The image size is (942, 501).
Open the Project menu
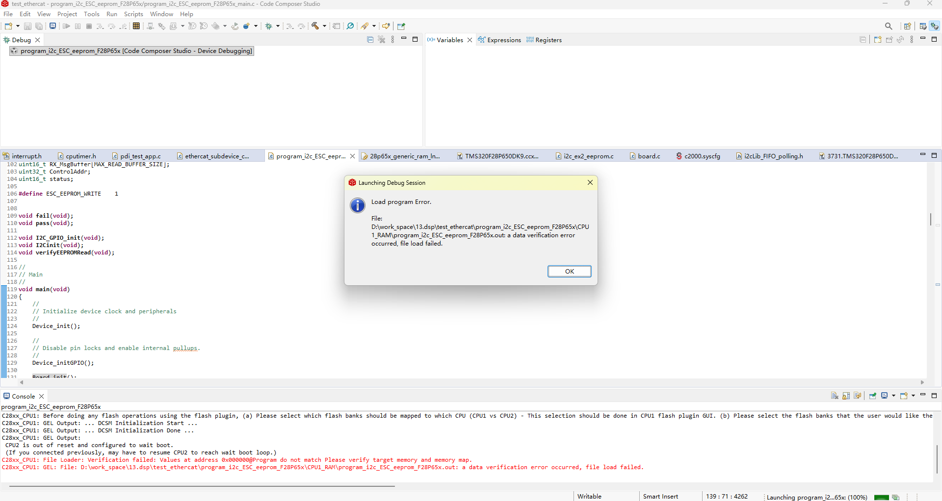click(67, 14)
